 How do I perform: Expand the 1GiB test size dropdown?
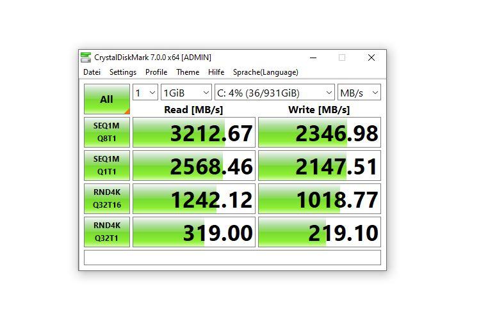[186, 93]
